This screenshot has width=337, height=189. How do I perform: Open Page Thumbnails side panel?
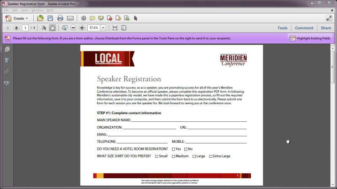click(7, 49)
